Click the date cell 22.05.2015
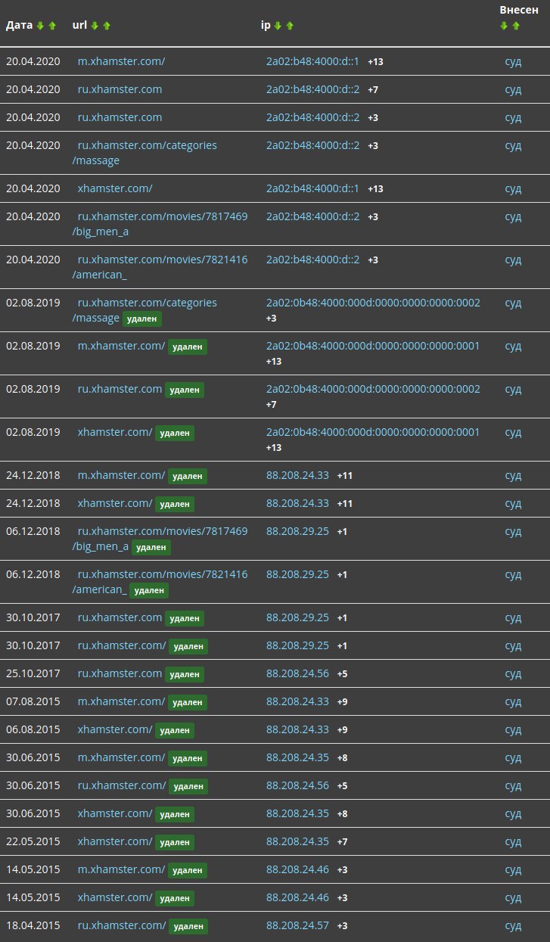550x942 pixels. point(33,842)
